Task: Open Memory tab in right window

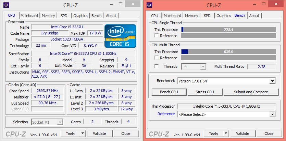Action: point(191,16)
